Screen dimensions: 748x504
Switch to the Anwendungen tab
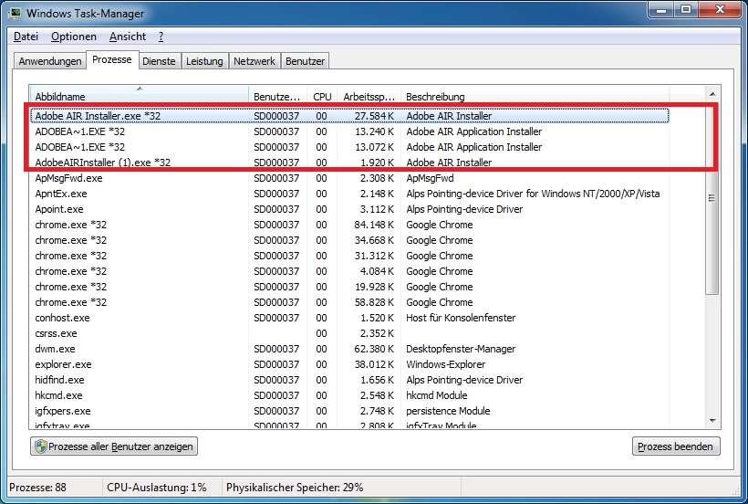point(50,61)
